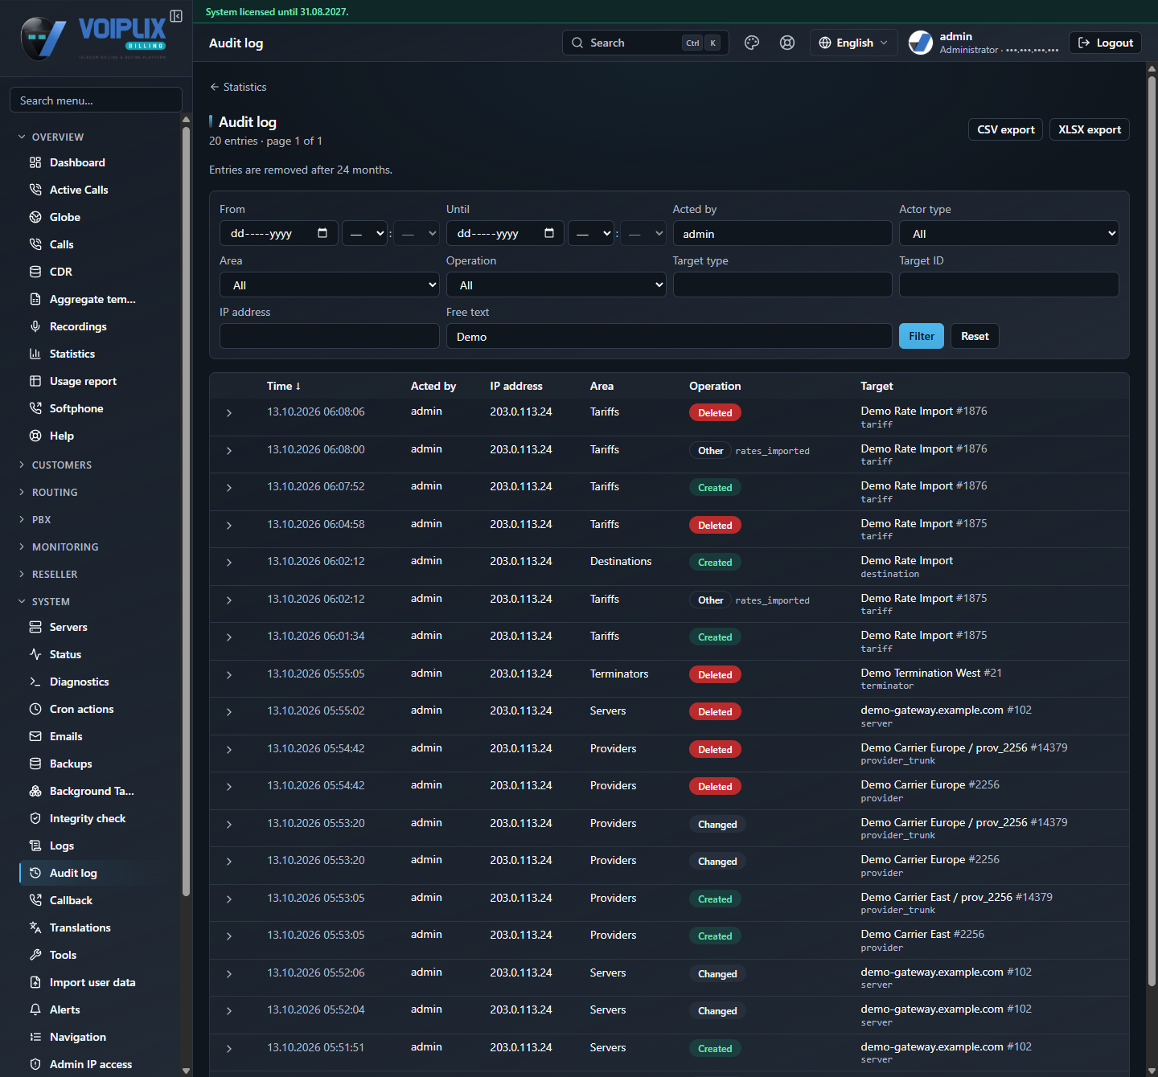The image size is (1158, 1077).
Task: Open the From date calendar picker
Action: [322, 233]
